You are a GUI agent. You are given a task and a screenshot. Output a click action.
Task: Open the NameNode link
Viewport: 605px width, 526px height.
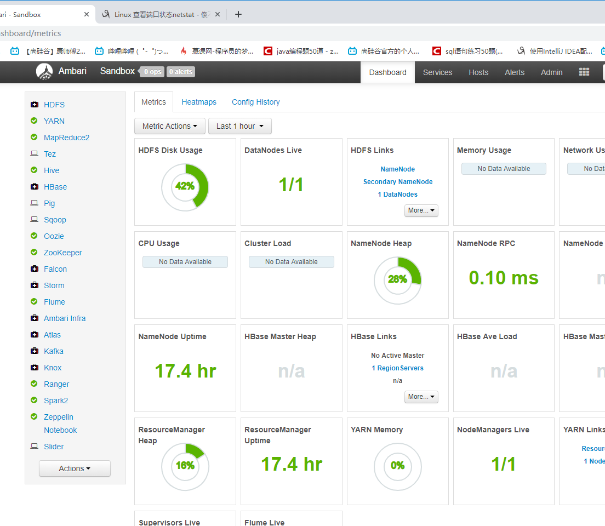pyautogui.click(x=397, y=169)
